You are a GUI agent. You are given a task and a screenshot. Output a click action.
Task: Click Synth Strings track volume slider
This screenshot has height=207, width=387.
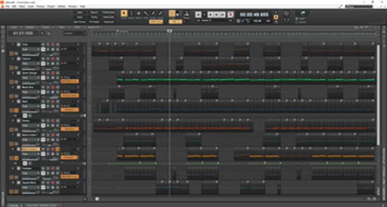click(x=31, y=83)
